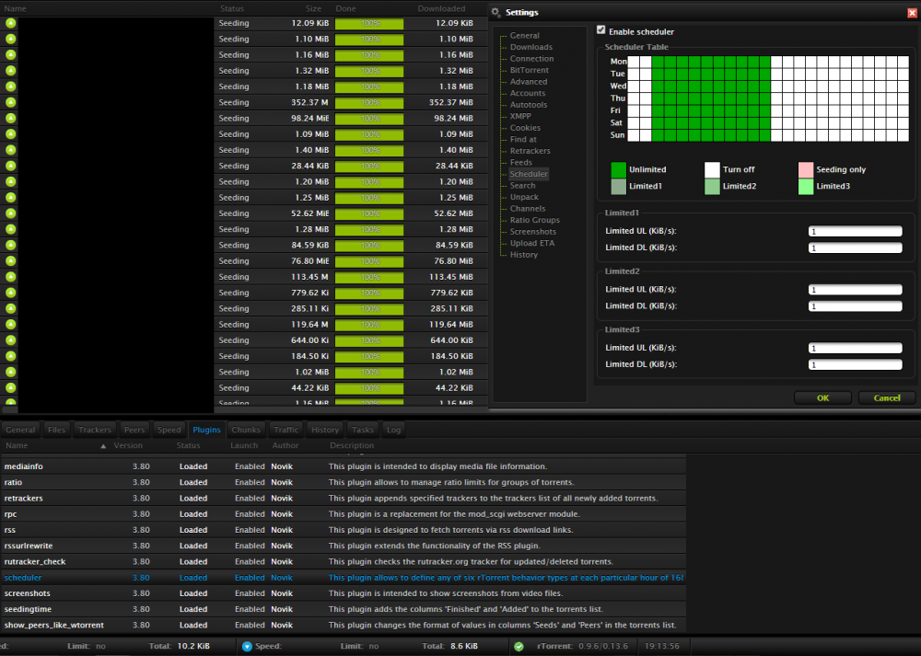The height and width of the screenshot is (656, 921).
Task: Click Cancel in the Settings dialog
Action: [886, 397]
